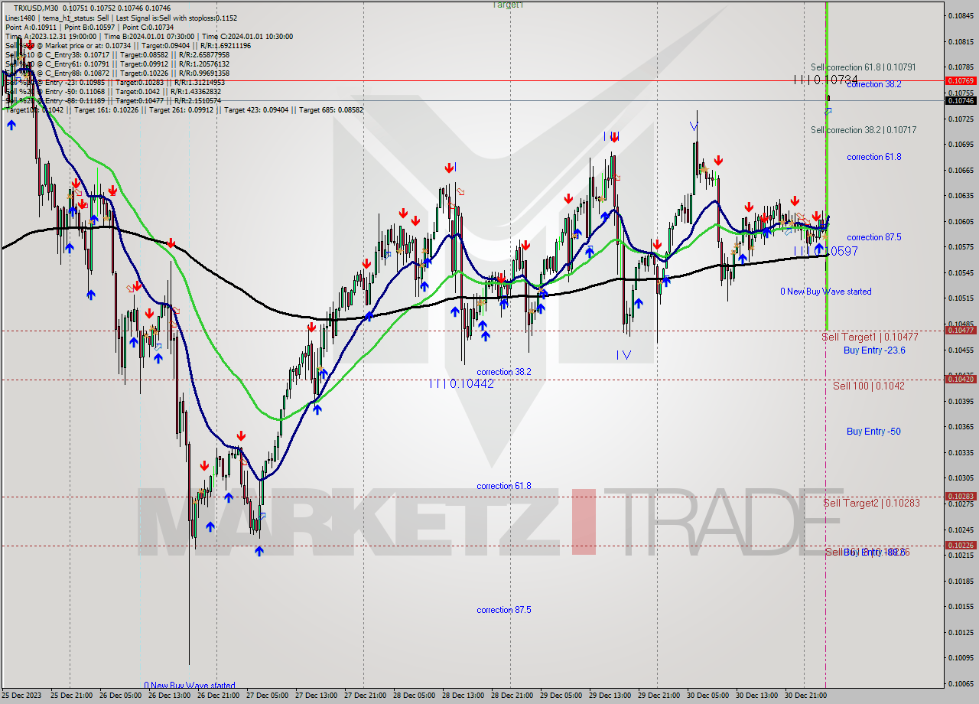Click the '30 Dec 13:00' time label

coord(757,696)
